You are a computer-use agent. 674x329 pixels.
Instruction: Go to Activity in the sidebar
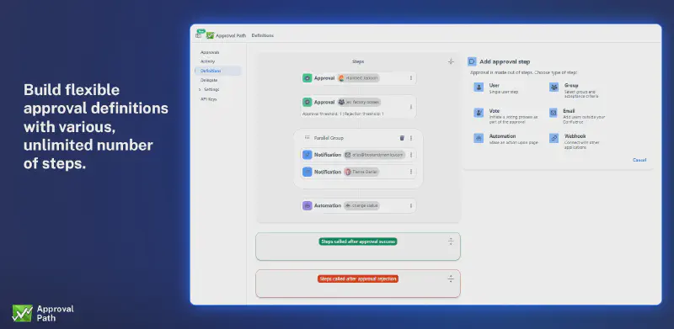pyautogui.click(x=207, y=61)
